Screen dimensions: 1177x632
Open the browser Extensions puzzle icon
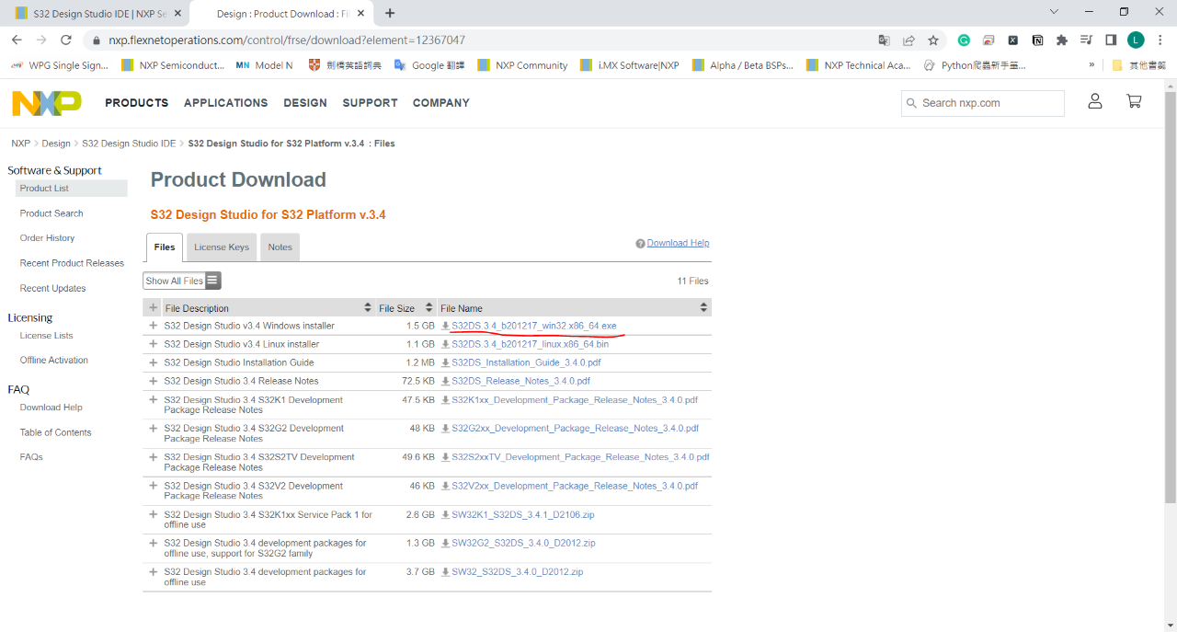1062,40
